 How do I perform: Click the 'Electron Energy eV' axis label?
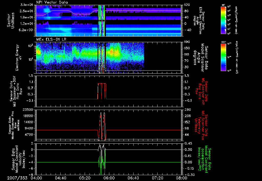[18, 58]
